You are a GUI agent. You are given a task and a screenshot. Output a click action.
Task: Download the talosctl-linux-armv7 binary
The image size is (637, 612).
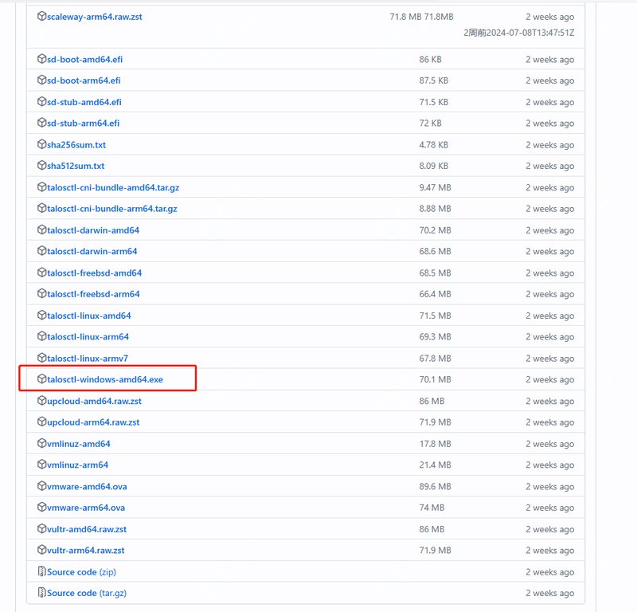coord(88,358)
